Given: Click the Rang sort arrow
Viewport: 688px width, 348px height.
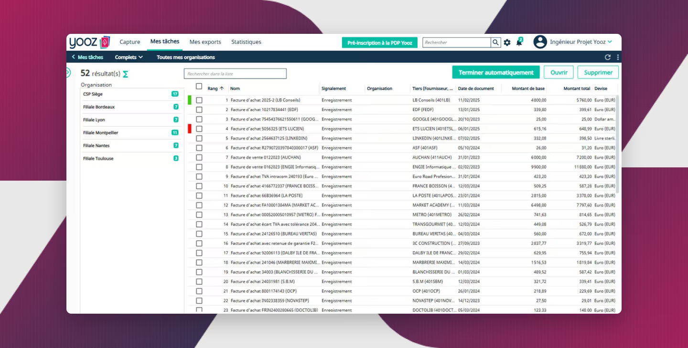Looking at the screenshot, I should [222, 89].
